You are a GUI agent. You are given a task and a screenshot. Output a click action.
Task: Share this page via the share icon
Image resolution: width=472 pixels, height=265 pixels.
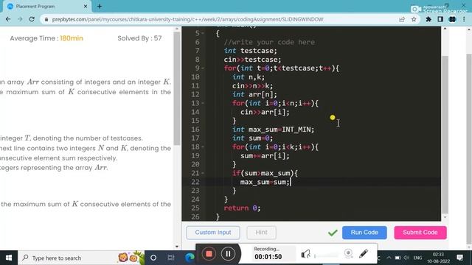(402, 20)
